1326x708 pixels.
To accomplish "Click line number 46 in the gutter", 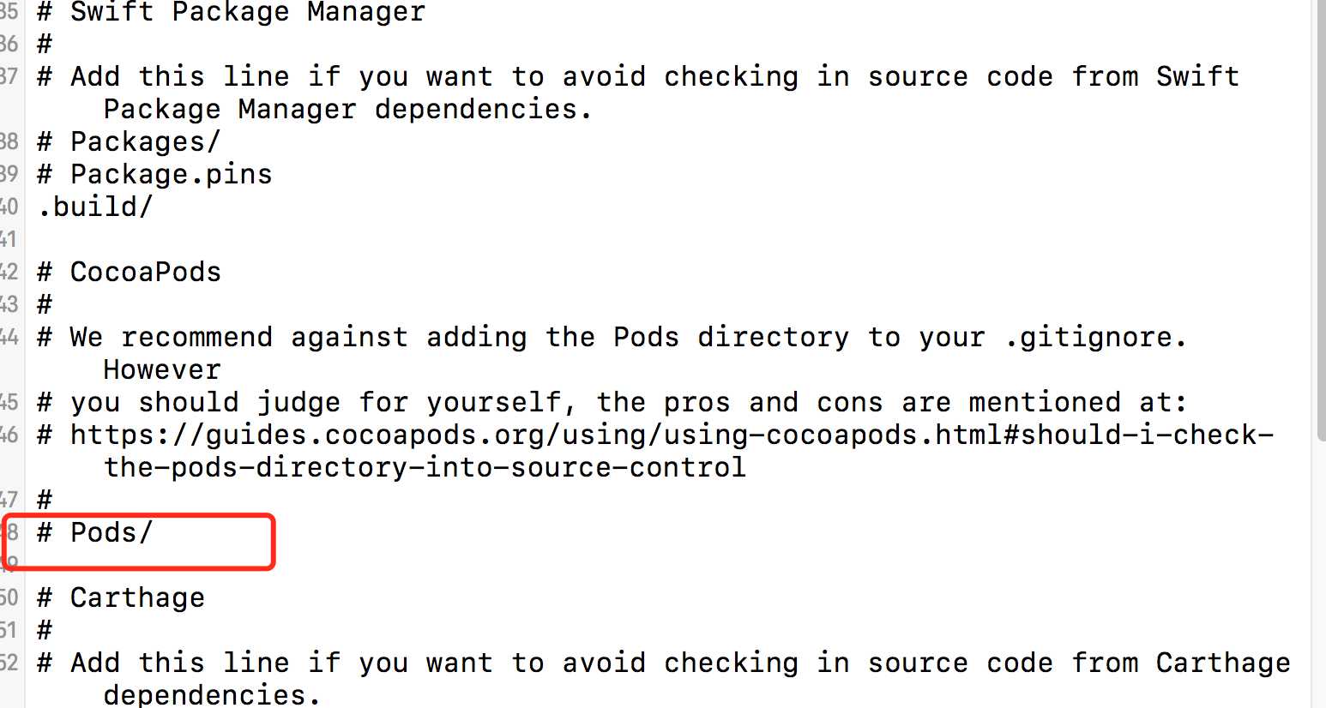I will tap(9, 435).
